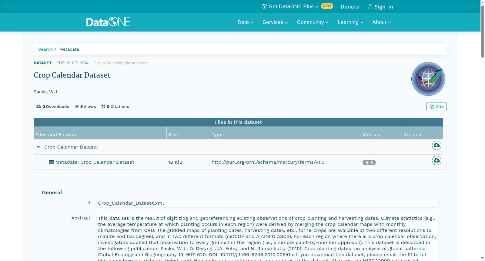This screenshot has width=485, height=261.
Task: Click the Donate link
Action: [x=350, y=7]
